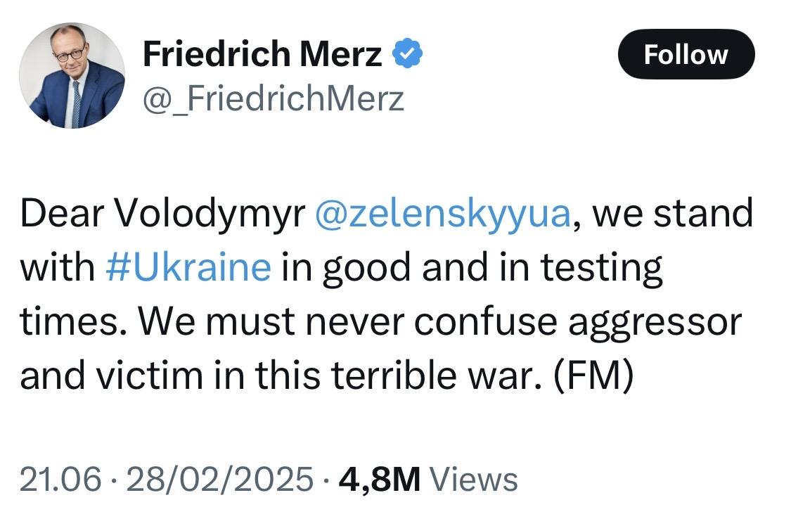This screenshot has width=791, height=526.
Task: Open the Friedrich Merz display name
Action: 262,54
